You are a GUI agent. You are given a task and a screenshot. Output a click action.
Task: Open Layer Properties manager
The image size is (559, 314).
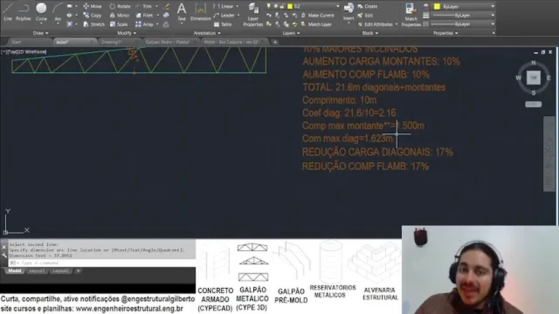click(x=253, y=14)
